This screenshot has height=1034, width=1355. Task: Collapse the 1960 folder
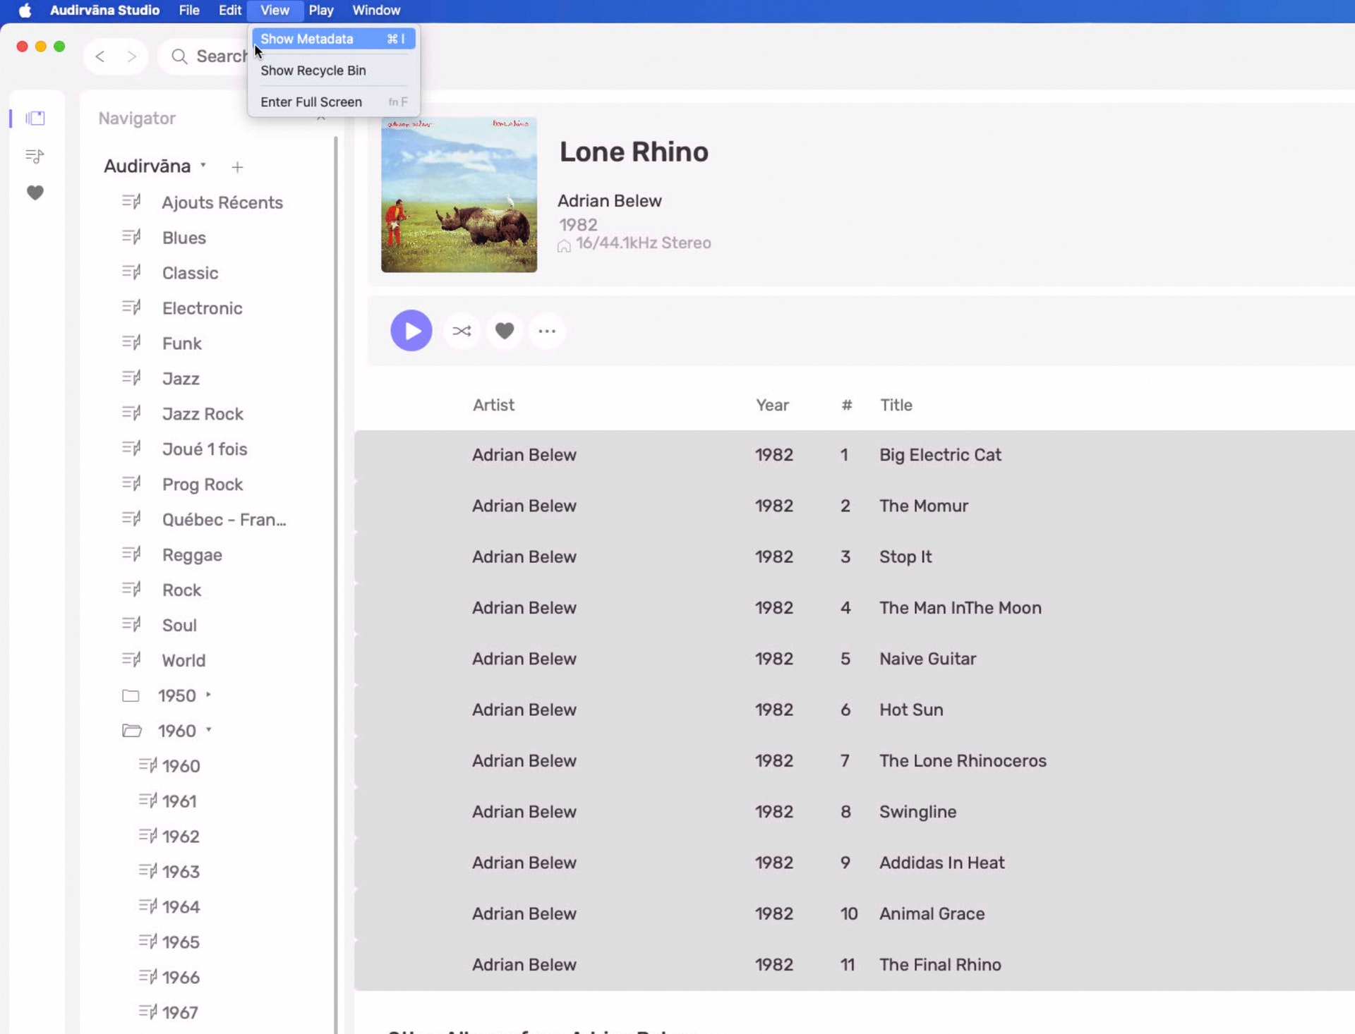coord(208,730)
